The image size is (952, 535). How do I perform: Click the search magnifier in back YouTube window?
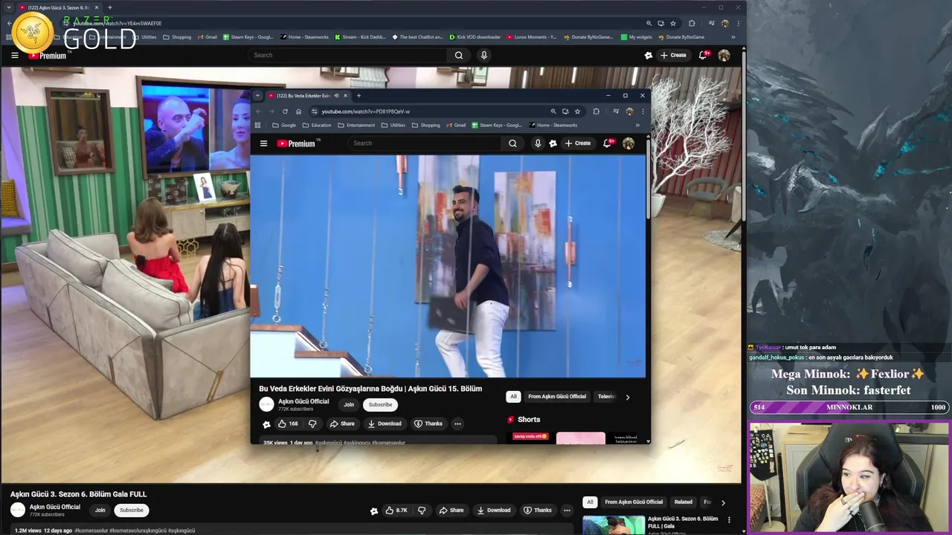[459, 55]
